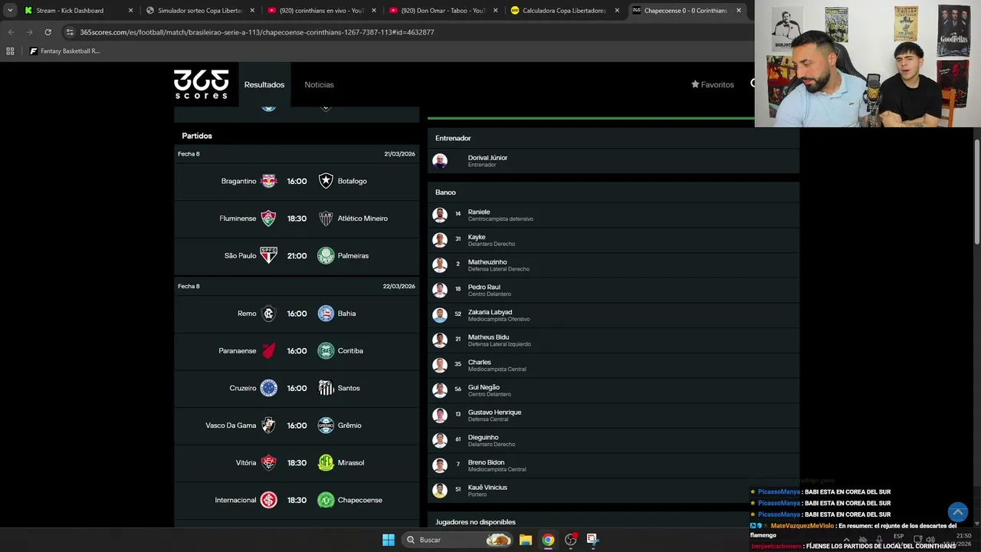Open Favoritos in the site header

[x=713, y=84]
